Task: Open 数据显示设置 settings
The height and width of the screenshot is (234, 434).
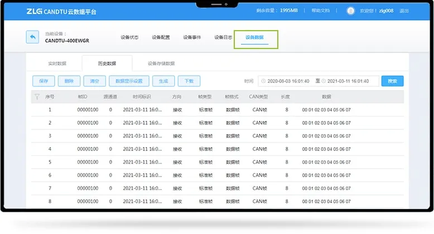Action: click(x=129, y=81)
